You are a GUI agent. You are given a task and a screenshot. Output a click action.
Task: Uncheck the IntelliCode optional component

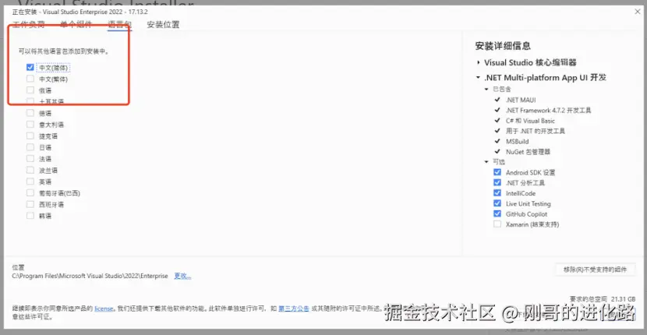[x=497, y=193]
